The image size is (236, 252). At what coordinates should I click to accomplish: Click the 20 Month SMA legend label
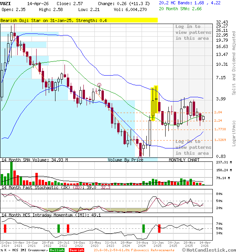tap(175, 8)
